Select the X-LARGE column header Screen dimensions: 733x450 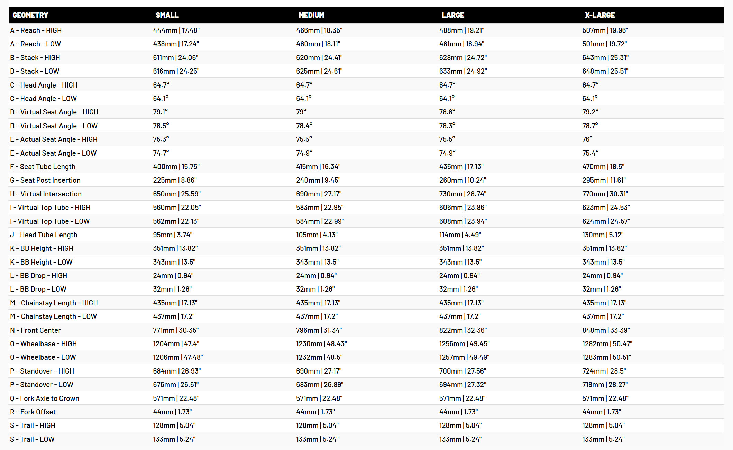pos(600,15)
